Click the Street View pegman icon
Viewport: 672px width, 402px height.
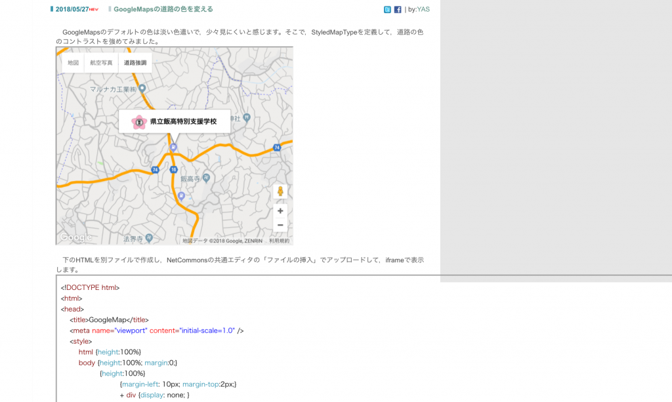280,191
